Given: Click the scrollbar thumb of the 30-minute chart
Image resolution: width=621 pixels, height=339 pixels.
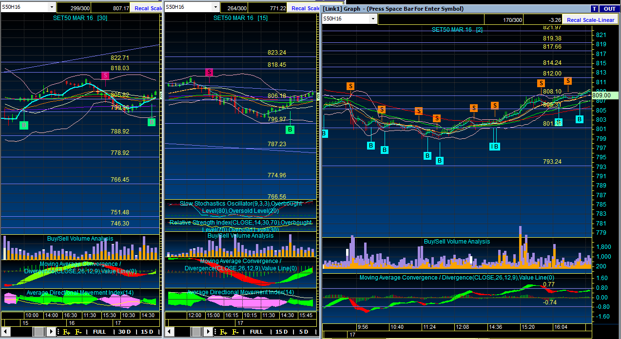Looking at the screenshot, I should [x=39, y=332].
